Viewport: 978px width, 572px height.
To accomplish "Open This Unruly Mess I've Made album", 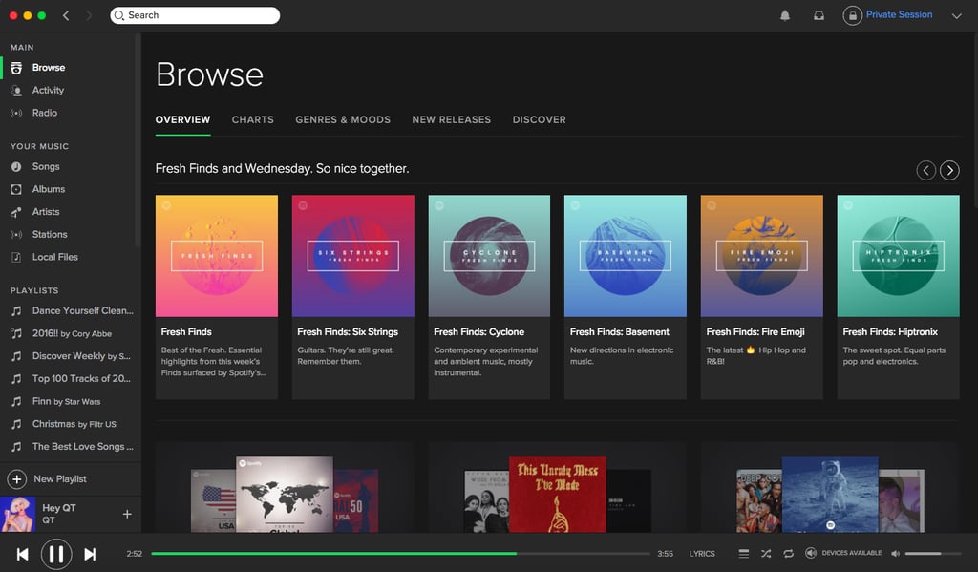I will coord(557,495).
